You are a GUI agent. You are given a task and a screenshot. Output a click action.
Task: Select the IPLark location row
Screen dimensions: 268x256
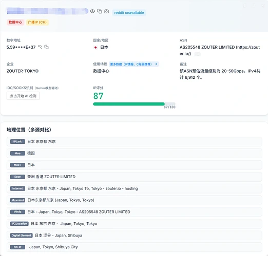click(135, 141)
